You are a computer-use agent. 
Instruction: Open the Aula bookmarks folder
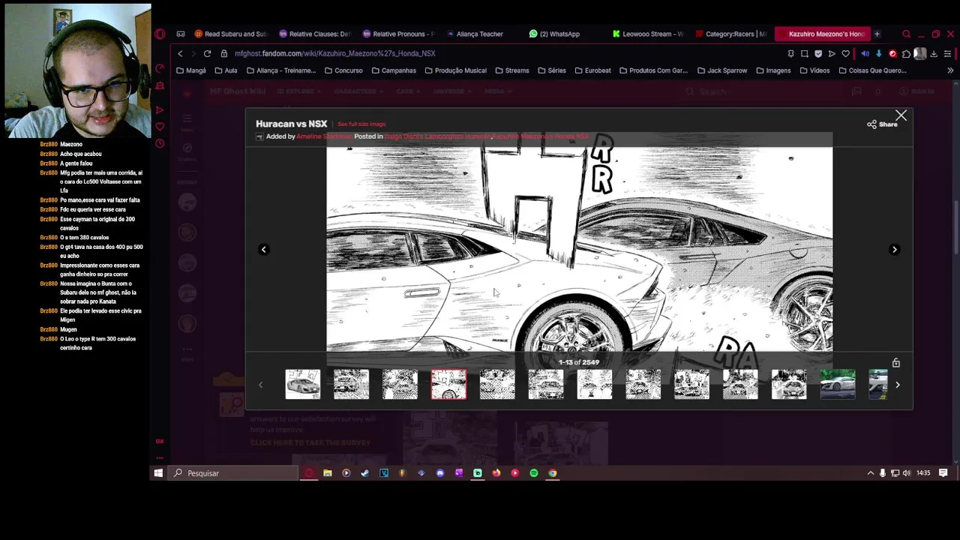226,70
